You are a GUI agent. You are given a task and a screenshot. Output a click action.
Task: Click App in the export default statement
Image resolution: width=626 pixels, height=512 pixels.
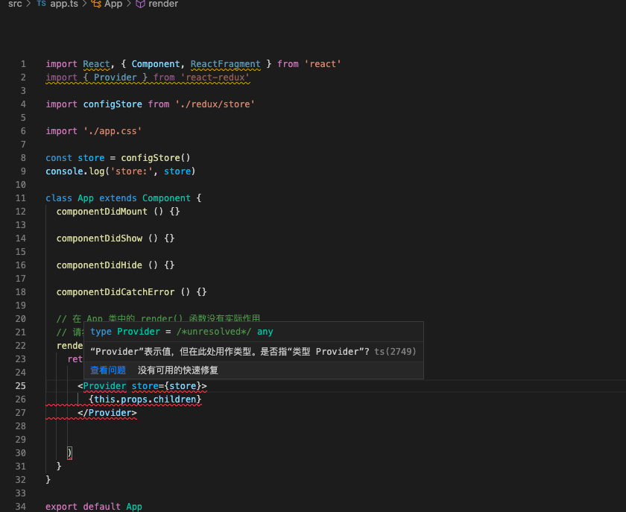[x=133, y=506]
